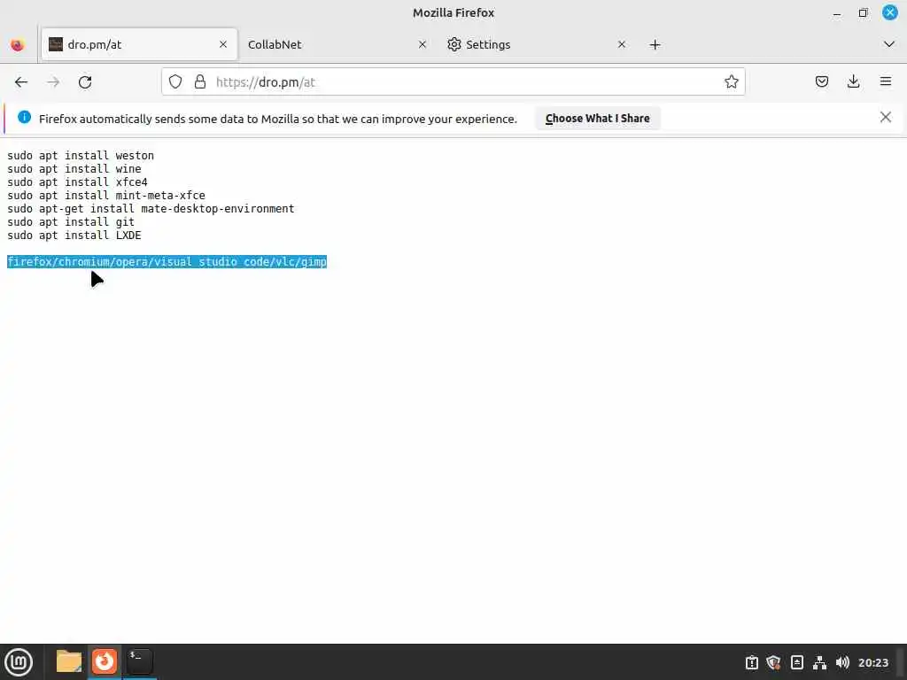Open Firefox View pinned icon
The width and height of the screenshot is (907, 680).
click(18, 44)
